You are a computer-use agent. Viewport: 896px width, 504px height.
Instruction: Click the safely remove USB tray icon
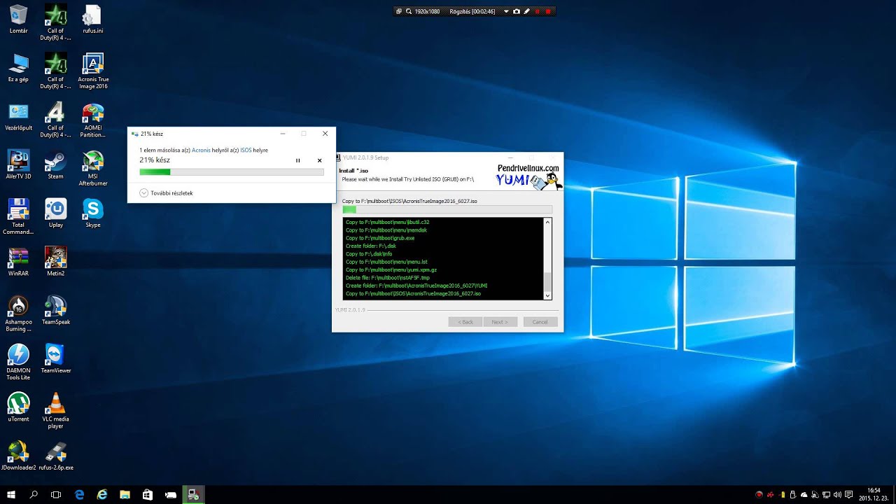point(792,495)
